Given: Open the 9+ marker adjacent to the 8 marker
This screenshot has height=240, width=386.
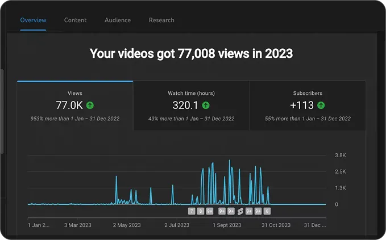Looking at the screenshot, I should coord(210,211).
